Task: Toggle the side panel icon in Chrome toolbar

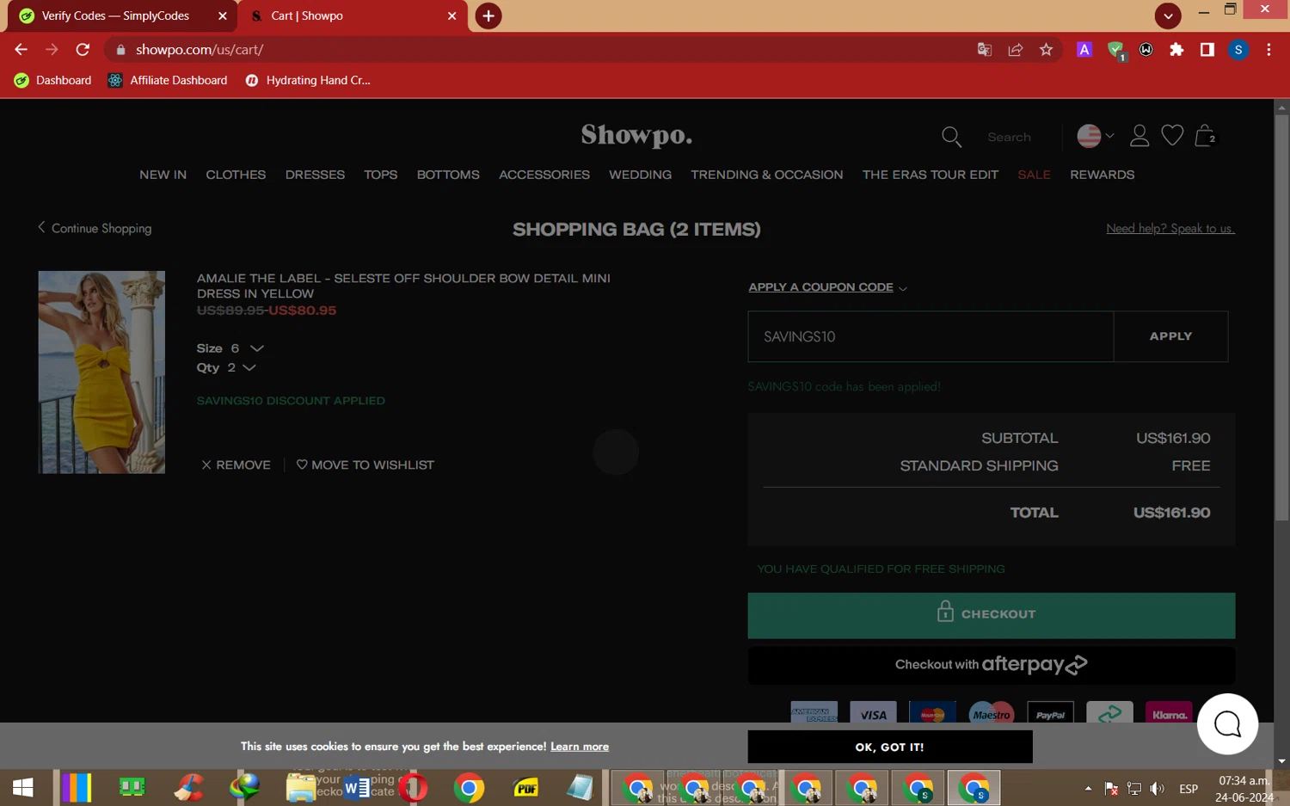Action: pos(1207,50)
